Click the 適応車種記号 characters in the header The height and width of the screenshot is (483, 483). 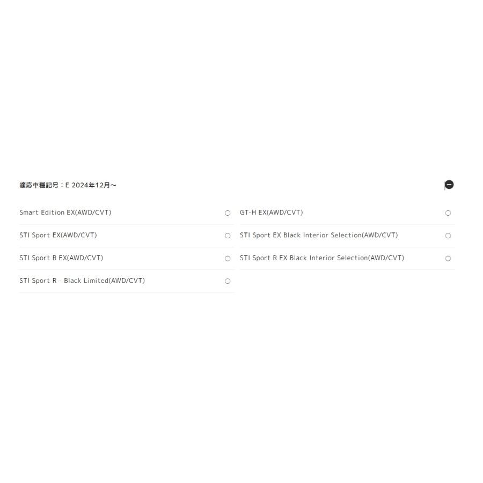39,185
